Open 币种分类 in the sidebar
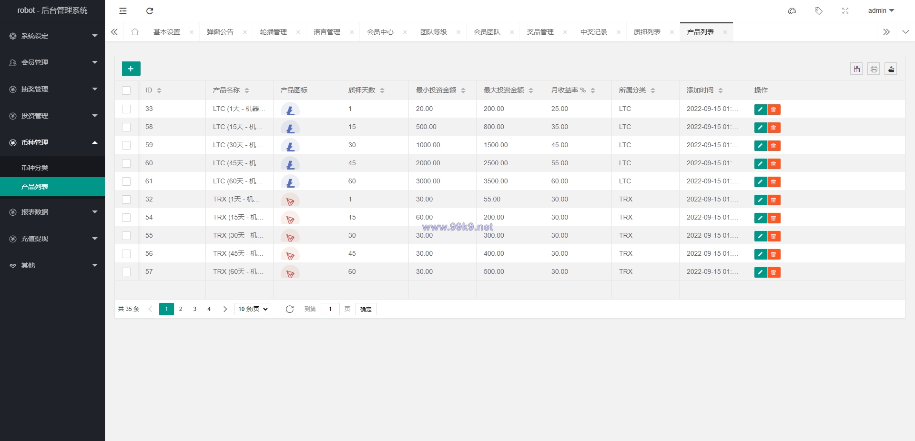Screen dimensions: 915x441 click(x=52, y=168)
